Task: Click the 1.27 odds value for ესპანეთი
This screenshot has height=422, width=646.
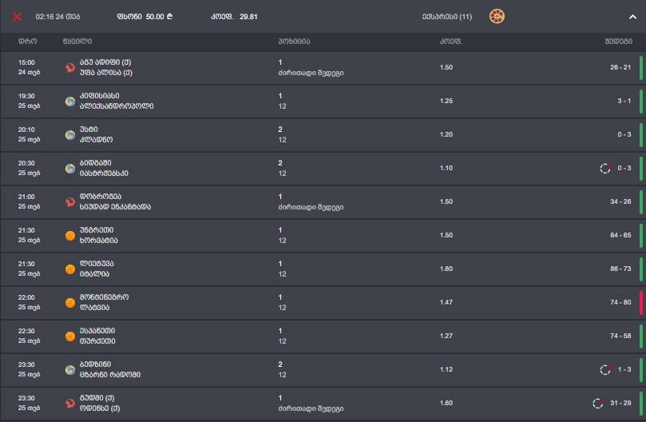Action: click(x=446, y=336)
